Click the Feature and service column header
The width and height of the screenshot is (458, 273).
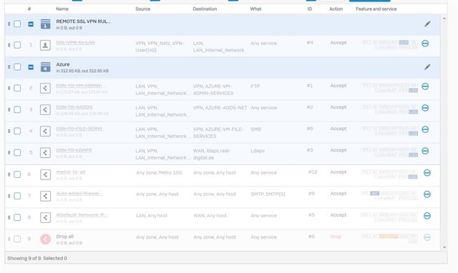(x=376, y=9)
